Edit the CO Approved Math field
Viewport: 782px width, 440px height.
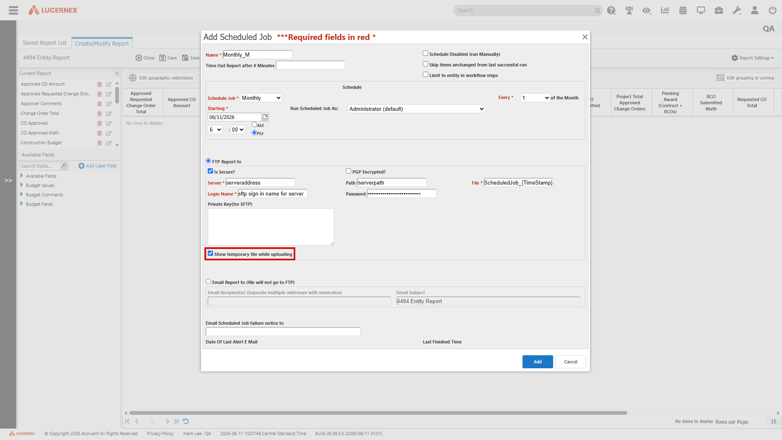point(109,133)
